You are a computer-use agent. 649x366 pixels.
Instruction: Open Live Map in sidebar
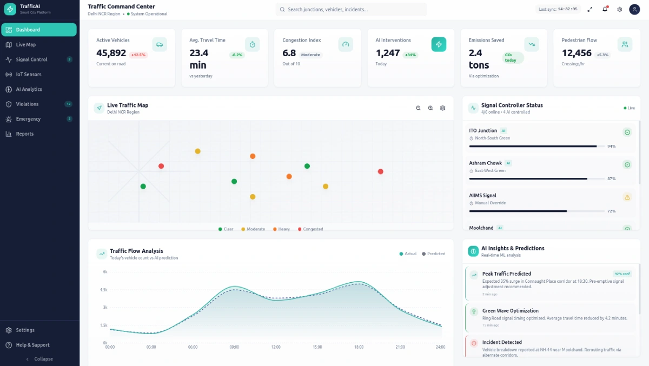click(39, 44)
